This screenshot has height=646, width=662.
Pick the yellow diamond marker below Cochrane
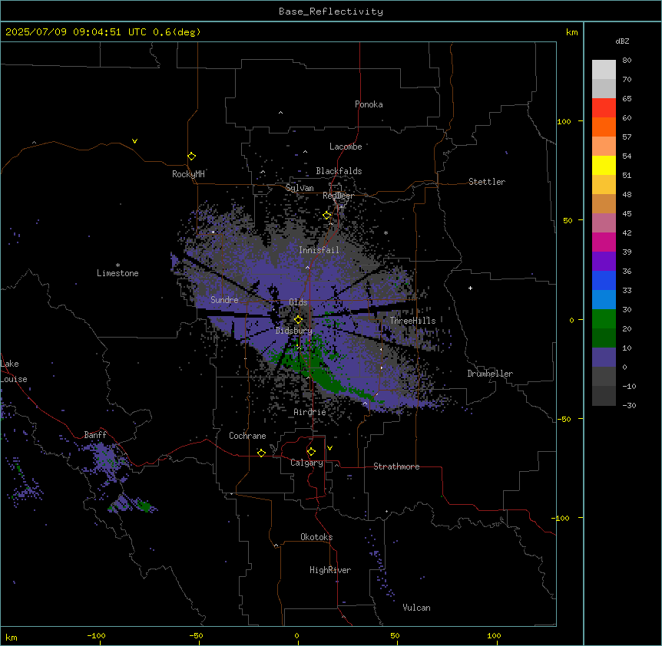[261, 453]
